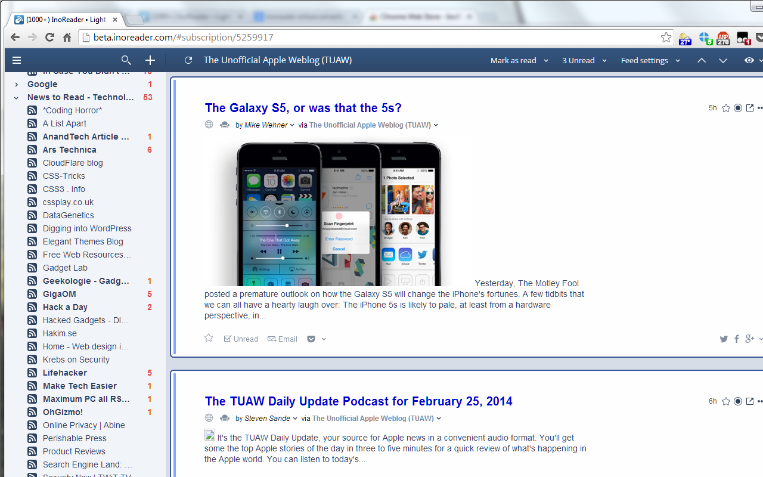Viewport: 763px width, 477px height.
Task: Click the globe icon under Daily Update Podcast title
Action: pos(209,418)
